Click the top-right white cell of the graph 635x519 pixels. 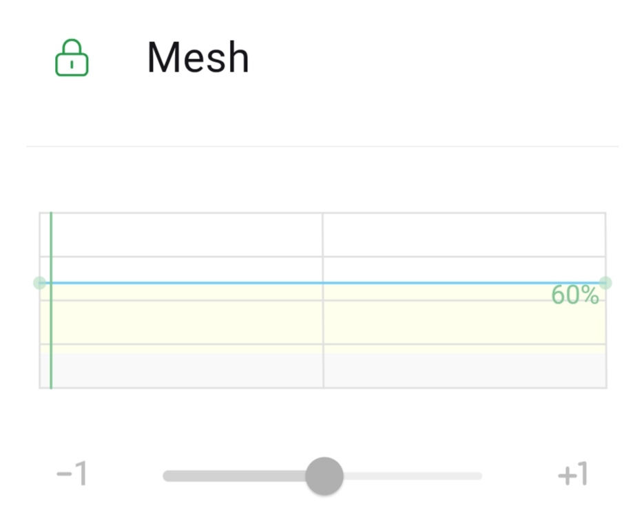(x=461, y=235)
